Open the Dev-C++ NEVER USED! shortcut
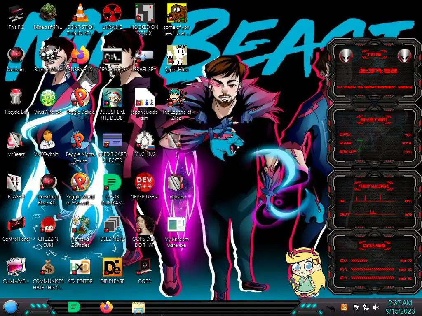The height and width of the screenshot is (316, 422). pyautogui.click(x=144, y=183)
